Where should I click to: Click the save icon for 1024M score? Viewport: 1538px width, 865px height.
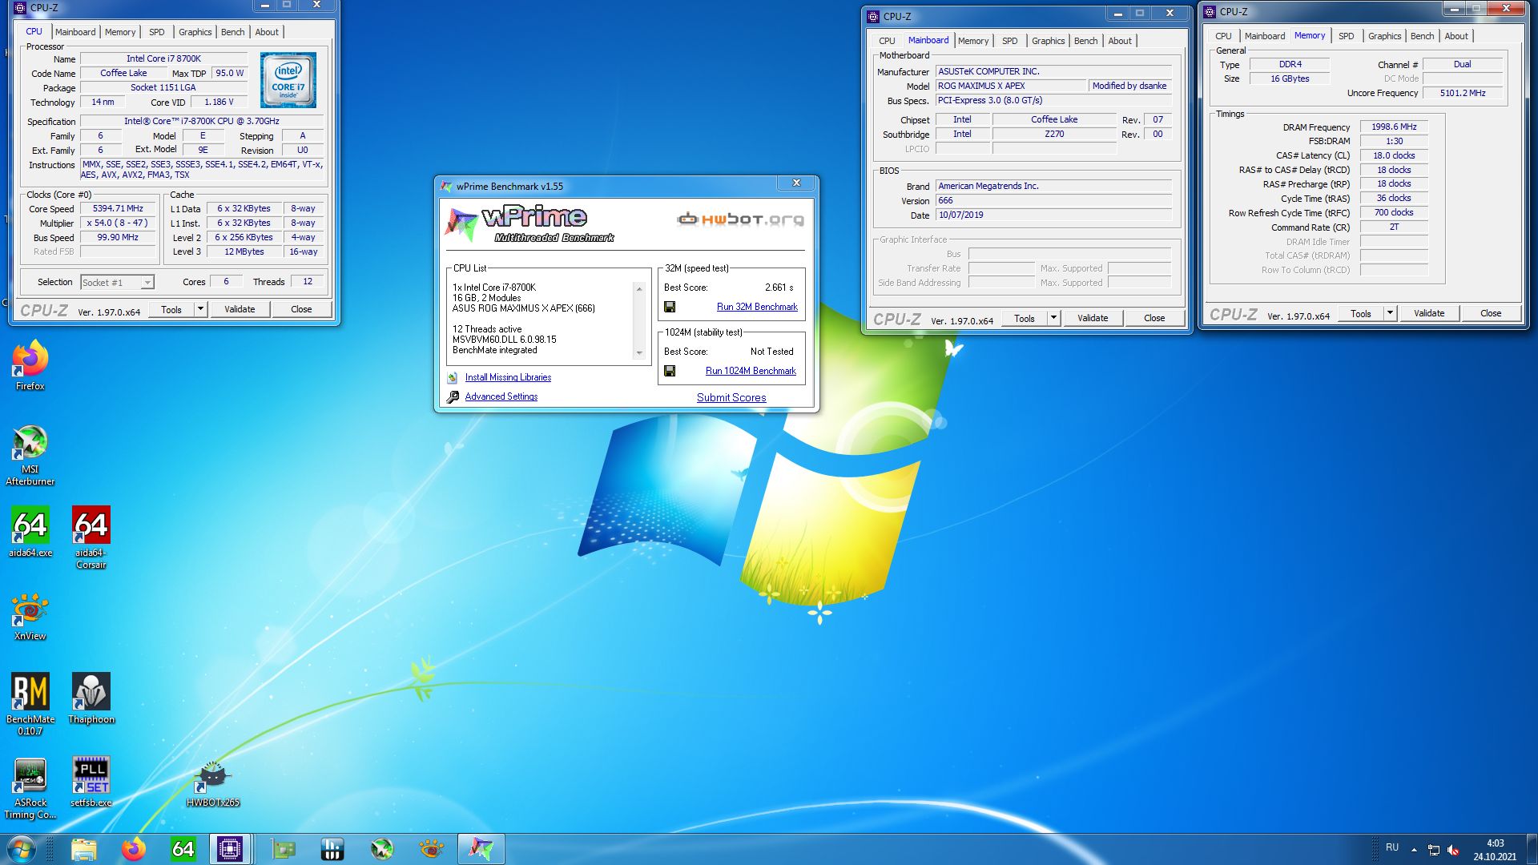(x=670, y=371)
